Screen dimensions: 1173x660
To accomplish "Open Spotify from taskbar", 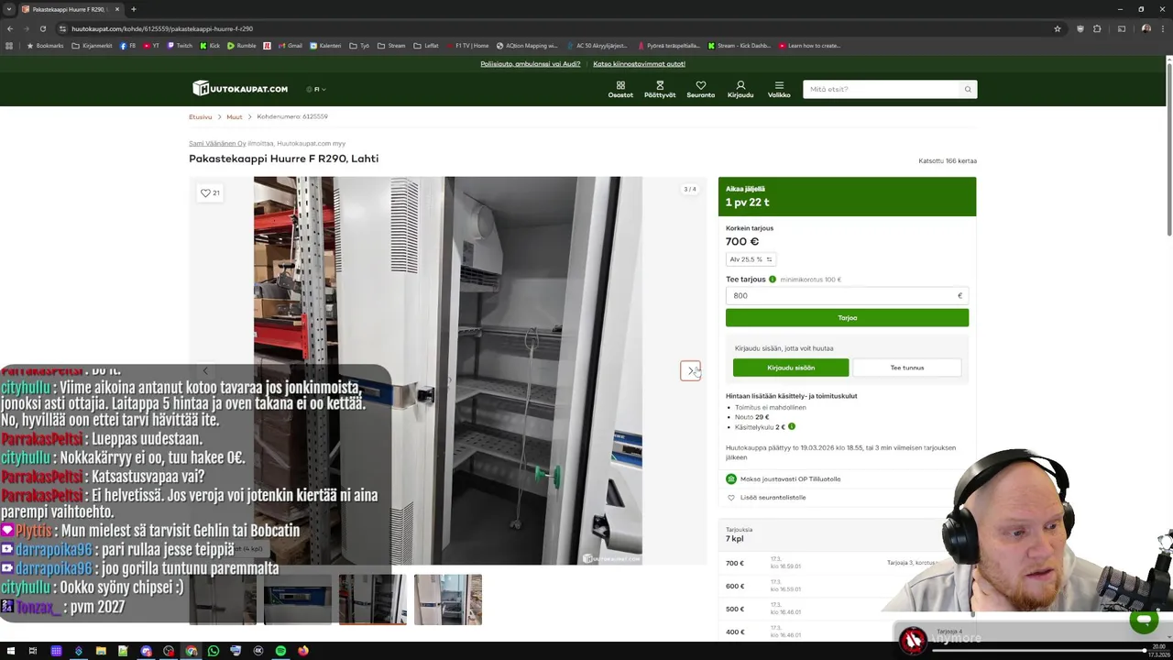I will tap(280, 651).
